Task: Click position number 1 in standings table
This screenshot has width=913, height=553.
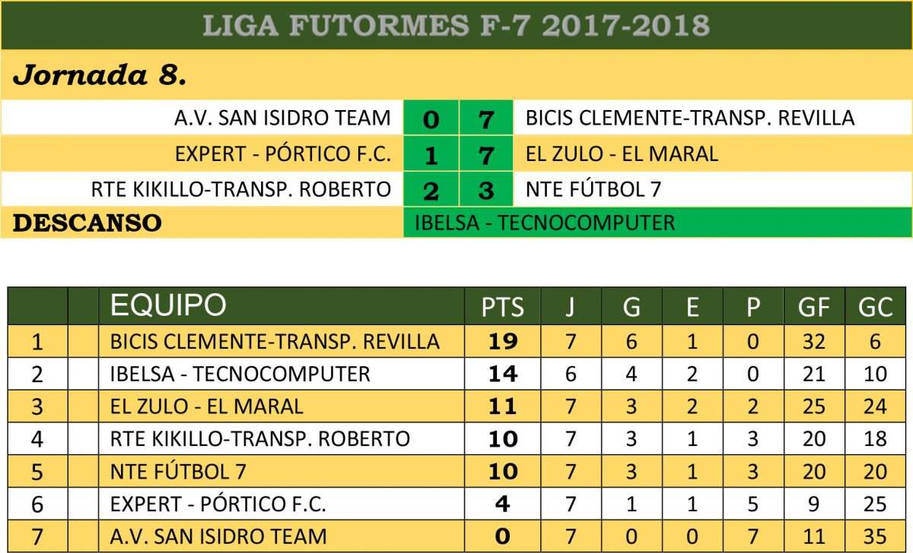Action: coord(37,341)
